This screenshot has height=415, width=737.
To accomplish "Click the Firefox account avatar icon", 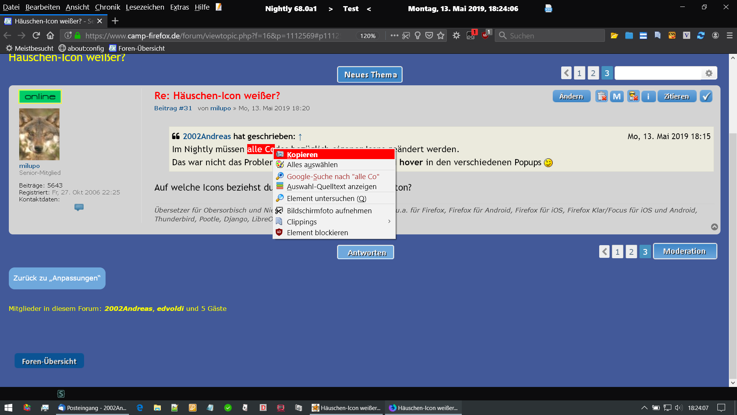I will pos(716,35).
